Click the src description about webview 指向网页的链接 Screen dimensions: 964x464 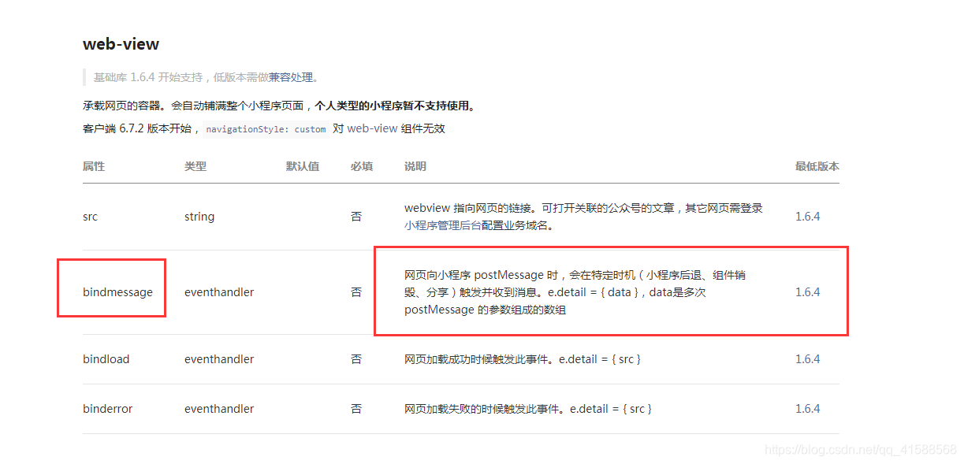point(584,217)
